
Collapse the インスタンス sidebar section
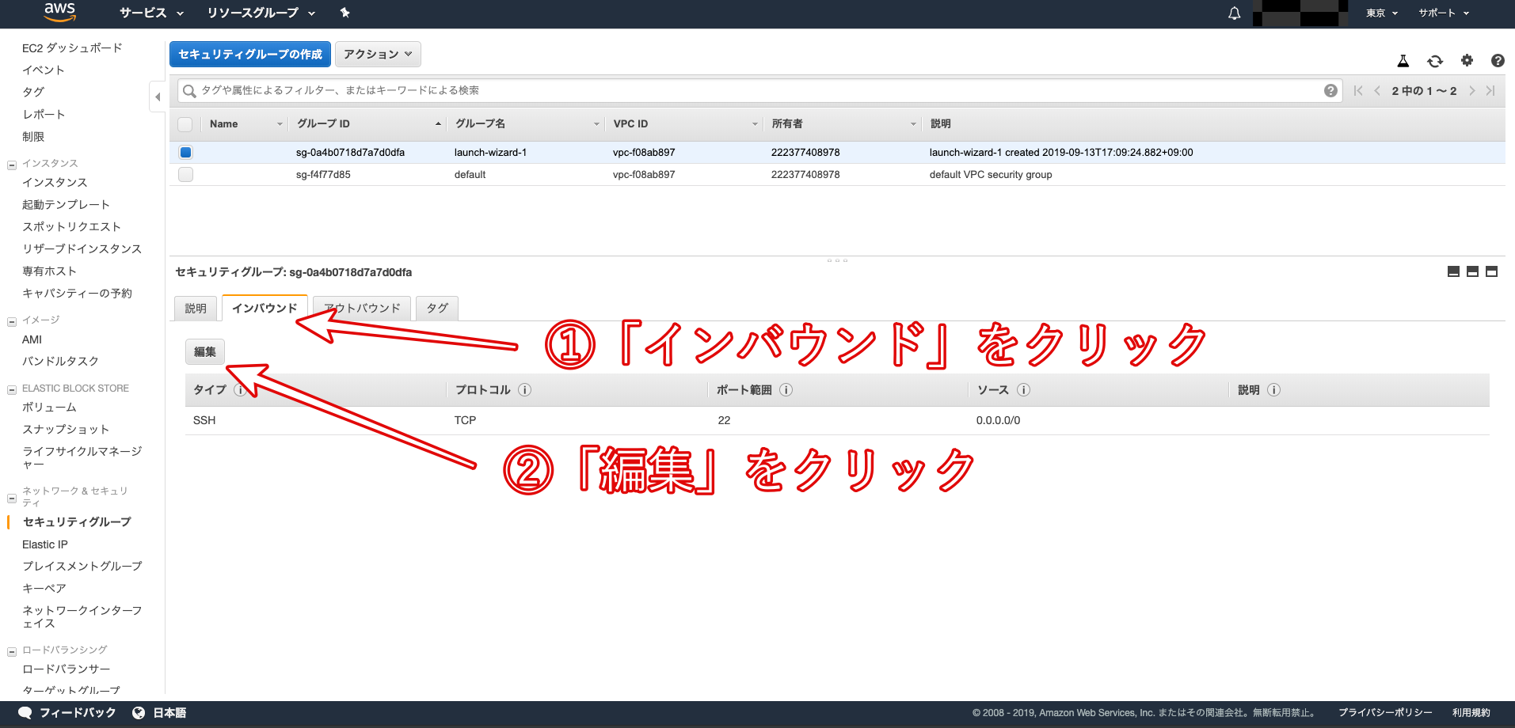point(12,165)
